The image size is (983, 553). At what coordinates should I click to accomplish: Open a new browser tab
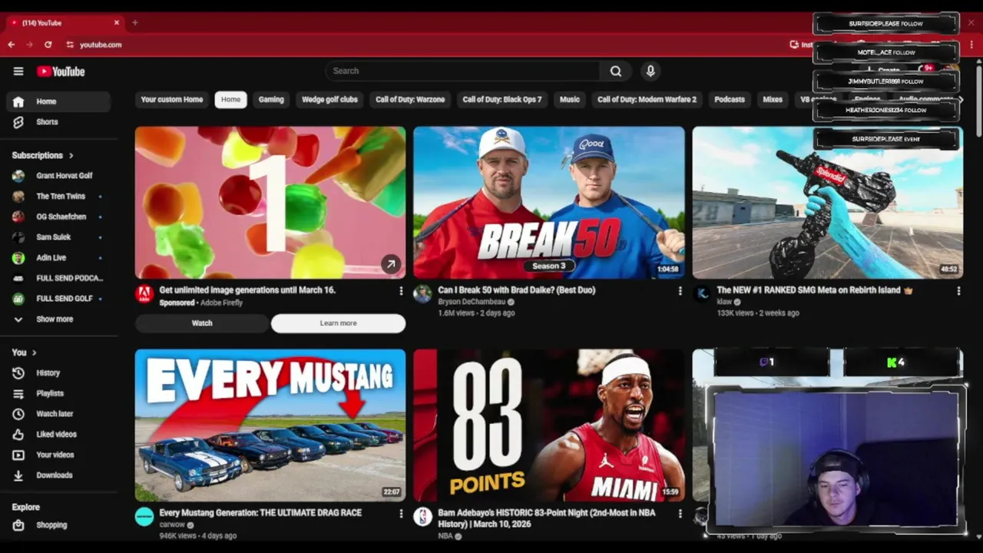(x=135, y=23)
